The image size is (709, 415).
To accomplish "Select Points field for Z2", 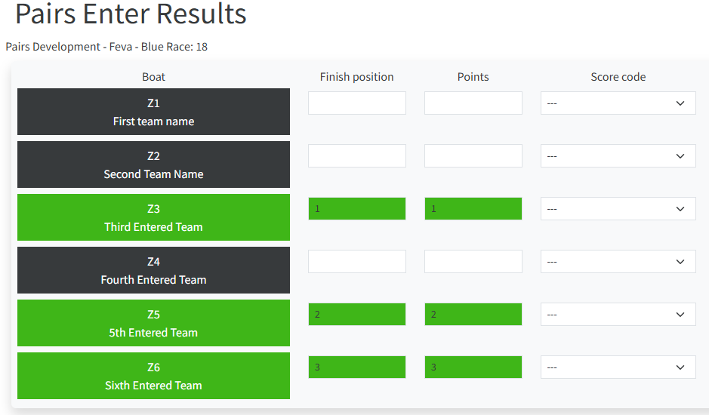I will pyautogui.click(x=473, y=156).
